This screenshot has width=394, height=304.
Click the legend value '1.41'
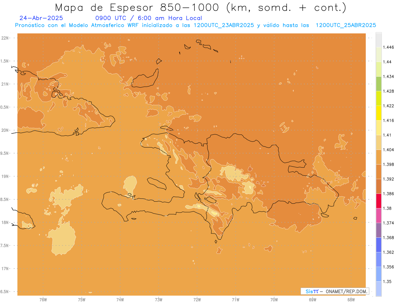coord(387,135)
